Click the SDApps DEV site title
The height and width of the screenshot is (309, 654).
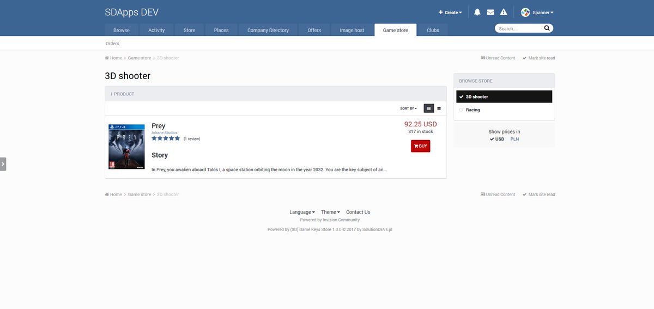132,12
